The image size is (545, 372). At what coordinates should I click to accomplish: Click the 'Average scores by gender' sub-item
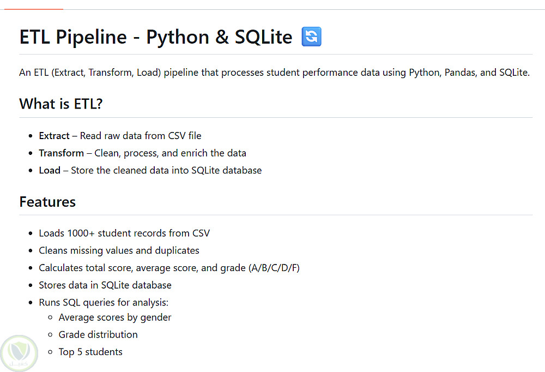(115, 317)
